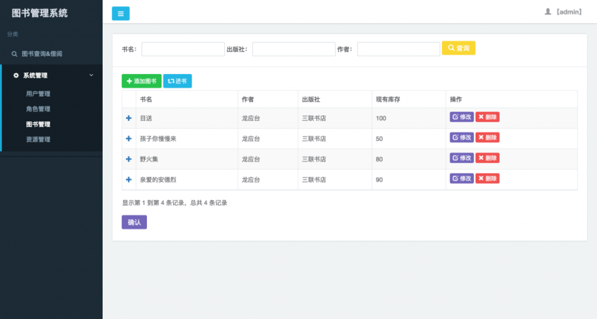
Task: Click the yellow 查询 search button
Action: (458, 48)
